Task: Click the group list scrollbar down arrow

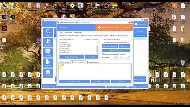Action: click(97, 53)
